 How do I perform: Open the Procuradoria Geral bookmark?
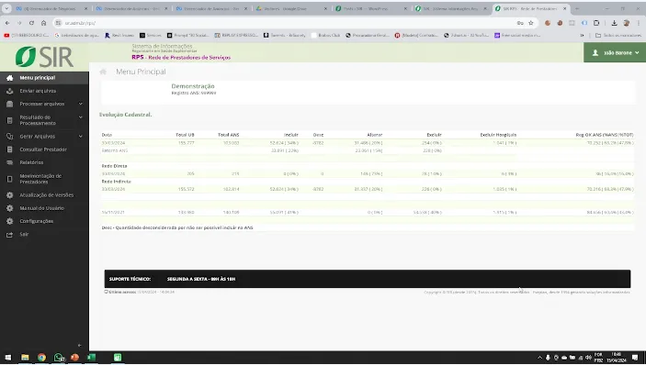pyautogui.click(x=367, y=36)
